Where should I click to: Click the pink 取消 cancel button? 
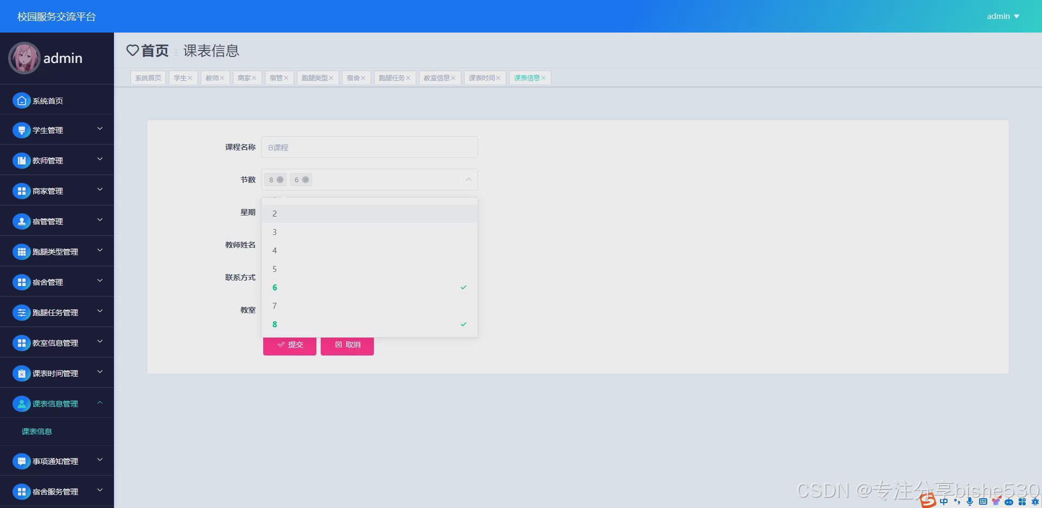[347, 345]
